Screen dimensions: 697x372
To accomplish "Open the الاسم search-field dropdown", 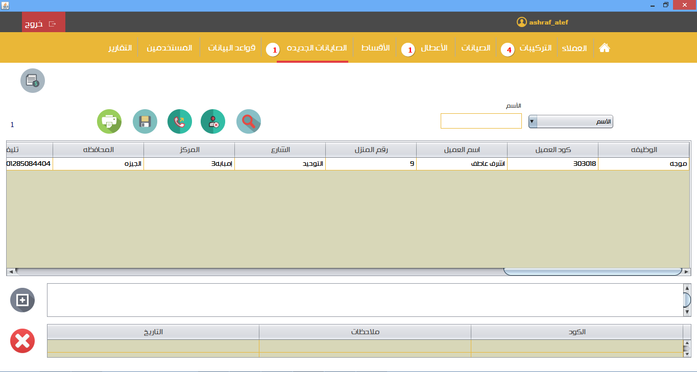I will (571, 121).
